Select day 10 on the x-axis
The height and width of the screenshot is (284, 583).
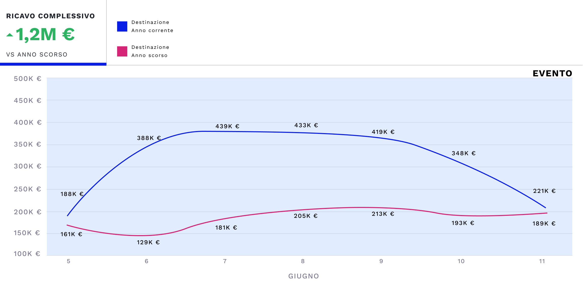461,261
